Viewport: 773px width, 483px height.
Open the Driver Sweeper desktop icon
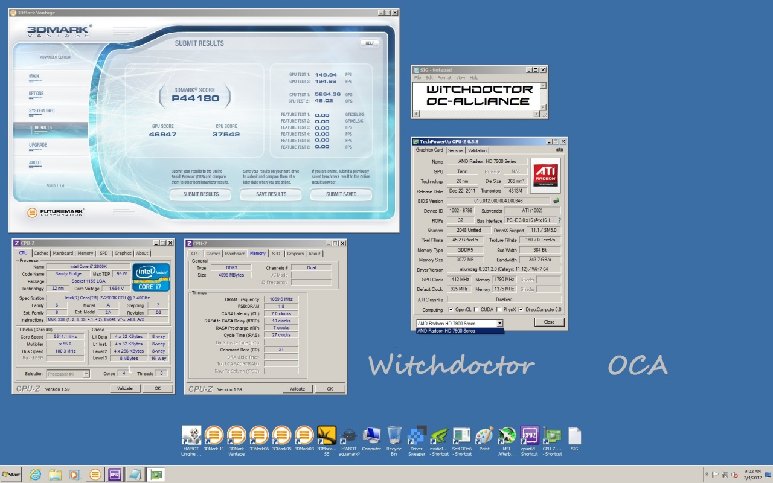coord(417,436)
